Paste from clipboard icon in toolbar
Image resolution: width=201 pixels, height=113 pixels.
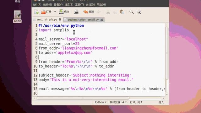coord(122,12)
